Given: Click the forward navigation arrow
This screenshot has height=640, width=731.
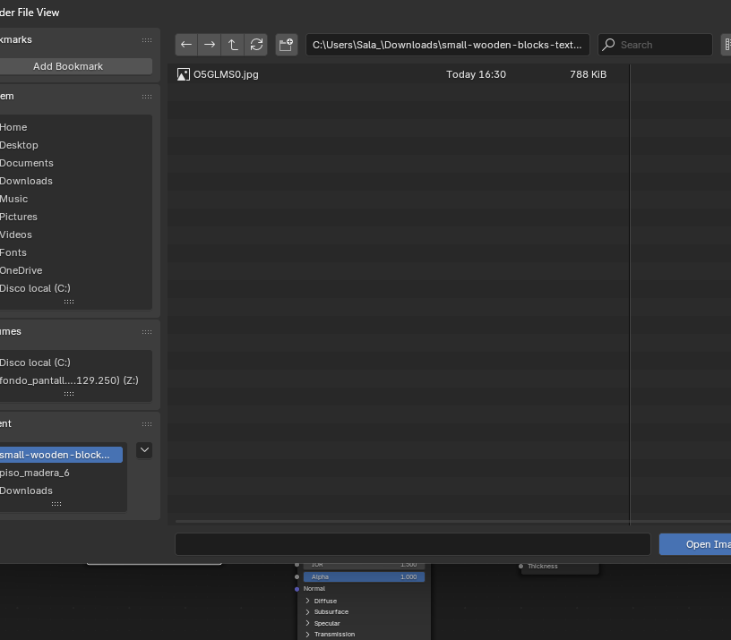Looking at the screenshot, I should tap(210, 45).
